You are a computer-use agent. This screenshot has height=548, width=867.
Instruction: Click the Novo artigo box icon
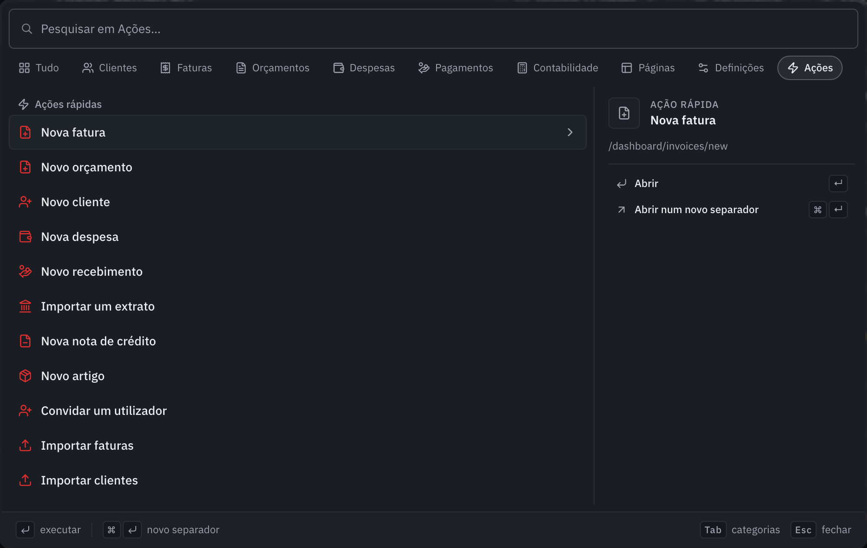coord(25,376)
